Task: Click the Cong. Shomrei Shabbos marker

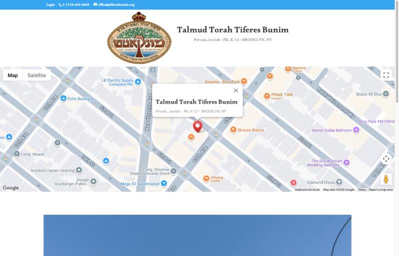Action: pos(174,171)
